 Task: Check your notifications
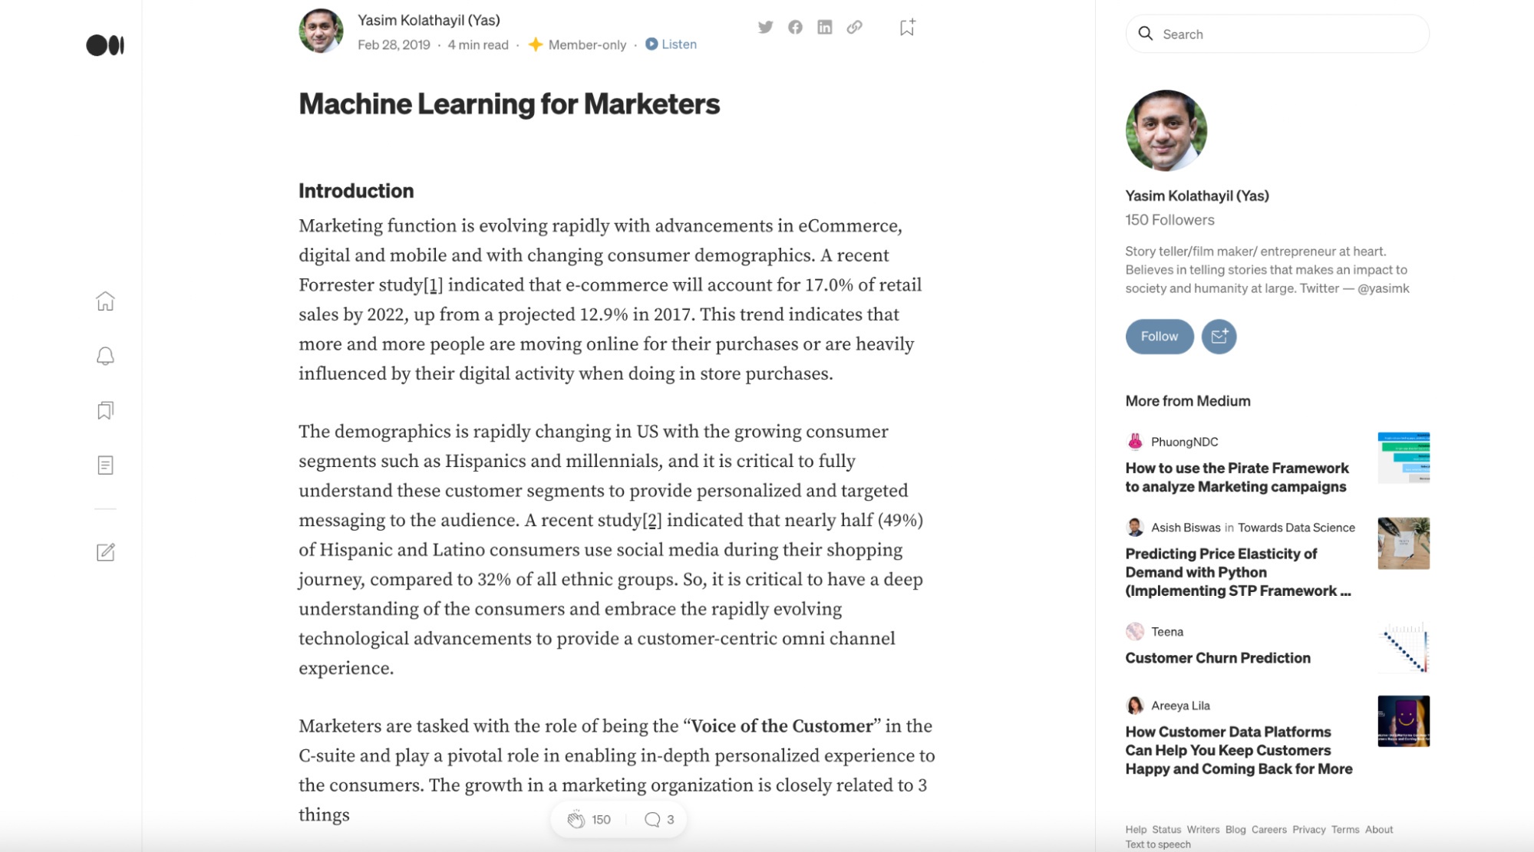point(106,356)
